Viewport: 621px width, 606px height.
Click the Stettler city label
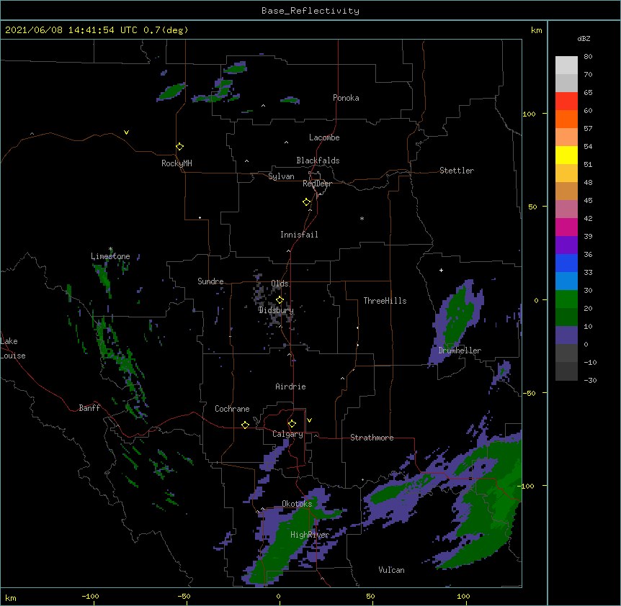[x=457, y=171]
